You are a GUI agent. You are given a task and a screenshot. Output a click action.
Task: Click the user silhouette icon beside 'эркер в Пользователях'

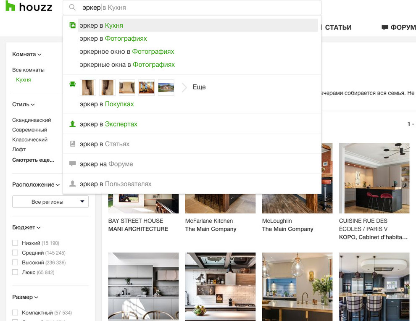click(x=72, y=184)
